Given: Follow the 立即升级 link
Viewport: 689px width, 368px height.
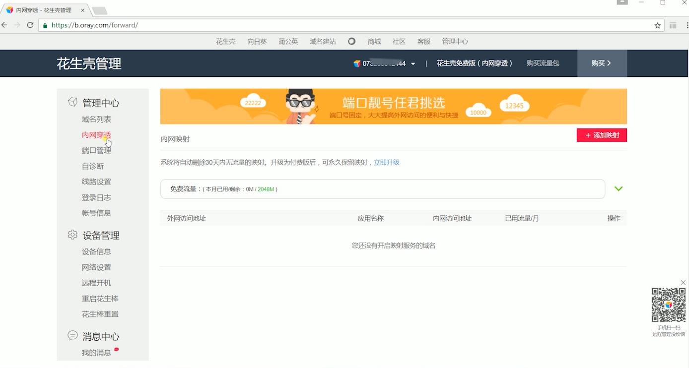Looking at the screenshot, I should coord(386,162).
